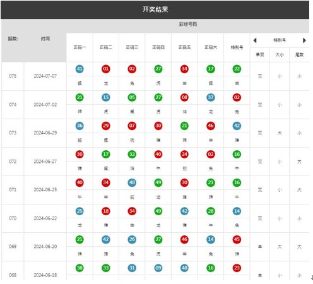Click date 2024-06-22
The image size is (313, 284).
pyautogui.click(x=45, y=218)
